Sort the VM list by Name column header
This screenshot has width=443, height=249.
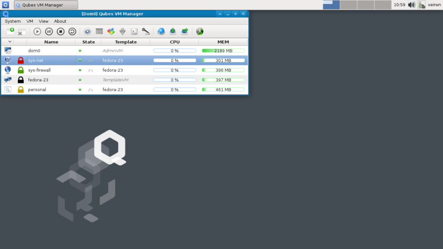tap(51, 42)
